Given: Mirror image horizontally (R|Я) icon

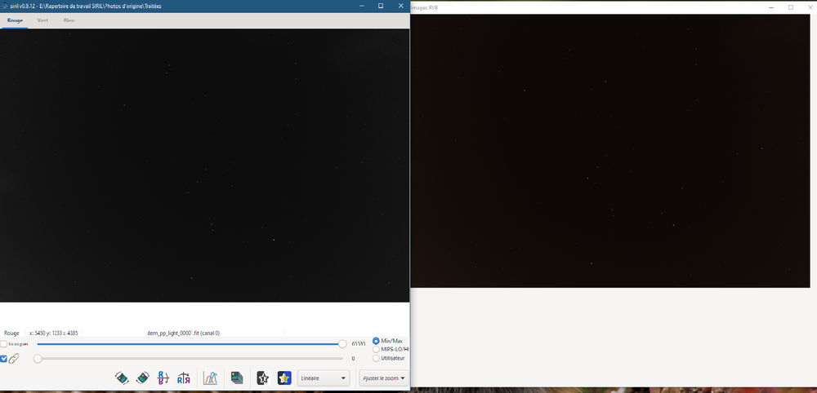Looking at the screenshot, I should coord(183,378).
